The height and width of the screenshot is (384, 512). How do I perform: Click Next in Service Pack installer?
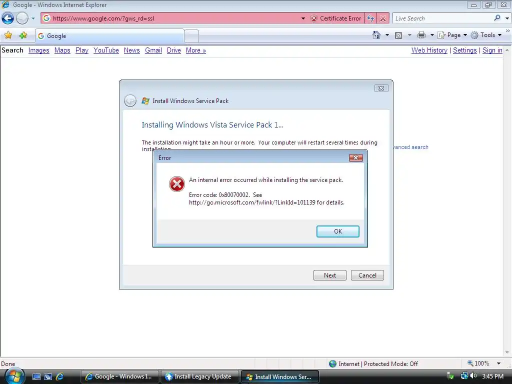330,275
